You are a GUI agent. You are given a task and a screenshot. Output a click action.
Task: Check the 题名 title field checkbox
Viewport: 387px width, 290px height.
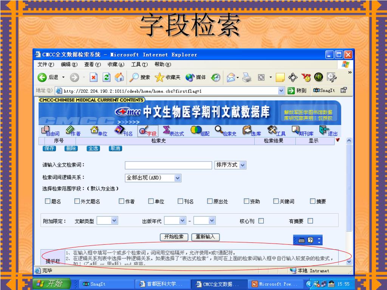click(x=47, y=201)
